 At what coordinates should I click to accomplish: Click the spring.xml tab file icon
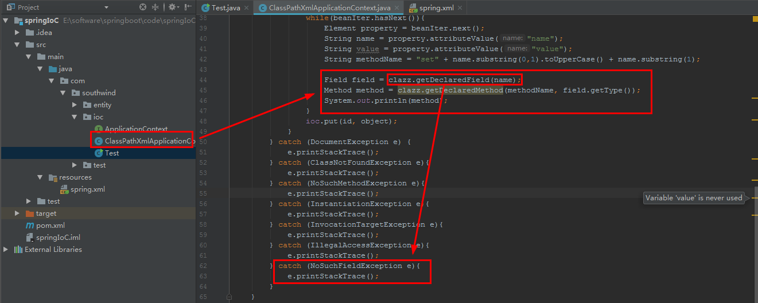coord(413,8)
